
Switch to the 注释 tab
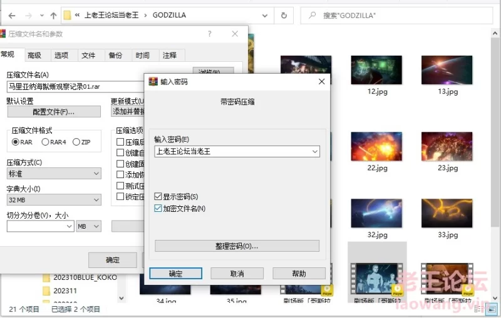(169, 56)
